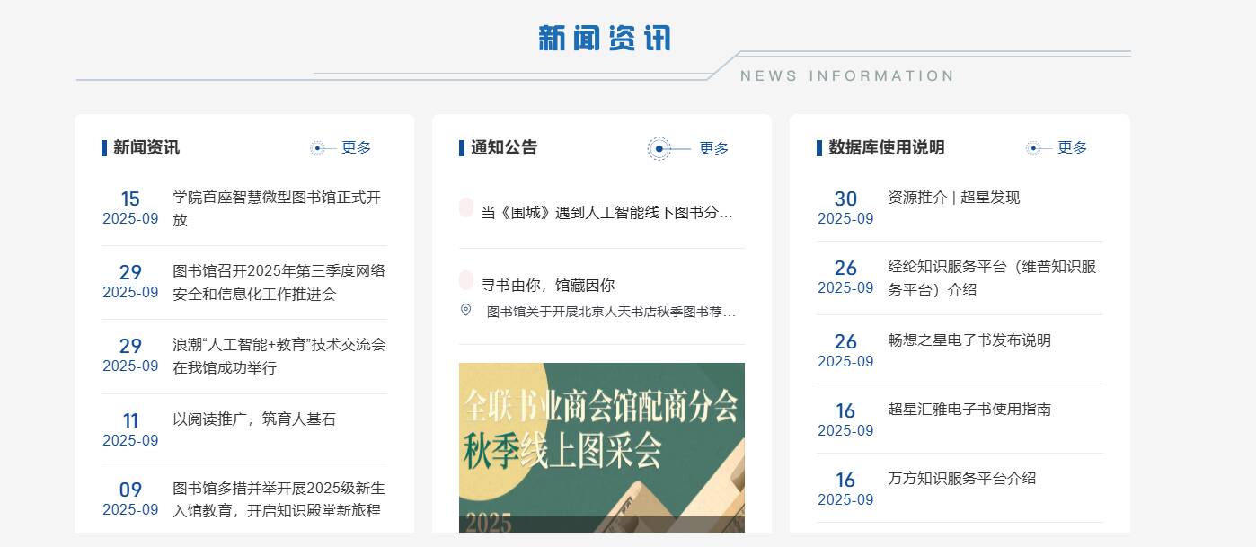This screenshot has height=547, width=1256.
Task: Open notice 当《围城》遇到人工智能线下图书分
Action: tap(606, 214)
